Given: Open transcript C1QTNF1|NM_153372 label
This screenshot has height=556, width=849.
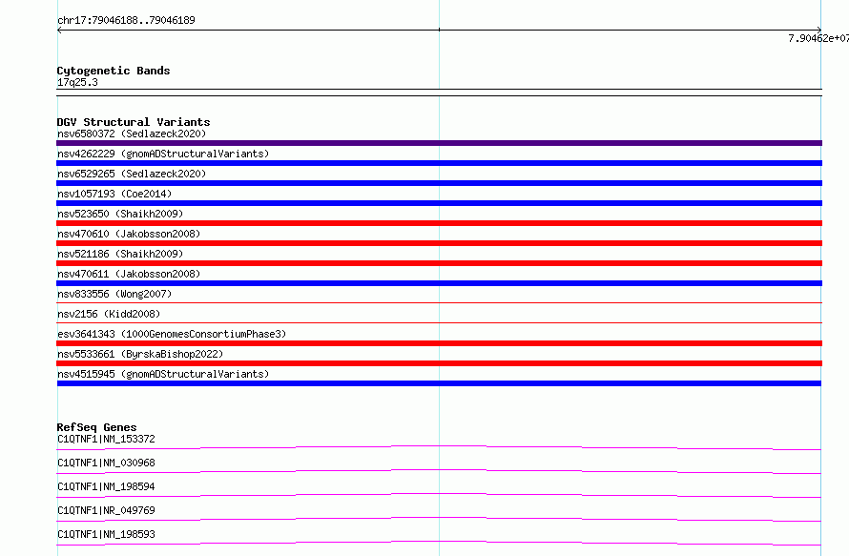Looking at the screenshot, I should [x=106, y=439].
